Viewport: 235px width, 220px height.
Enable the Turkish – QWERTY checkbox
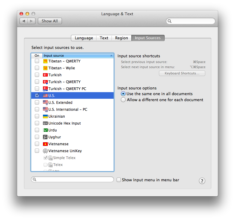[37, 82]
